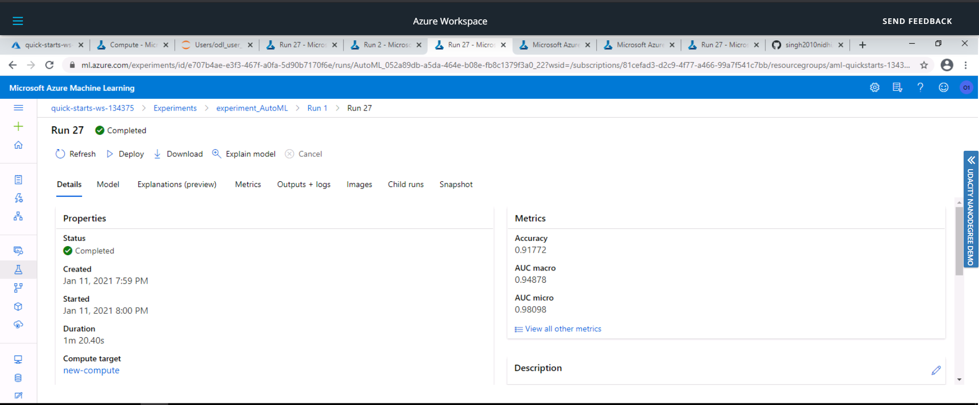The image size is (979, 405).
Task: Open new-compute compute target link
Action: click(x=91, y=370)
